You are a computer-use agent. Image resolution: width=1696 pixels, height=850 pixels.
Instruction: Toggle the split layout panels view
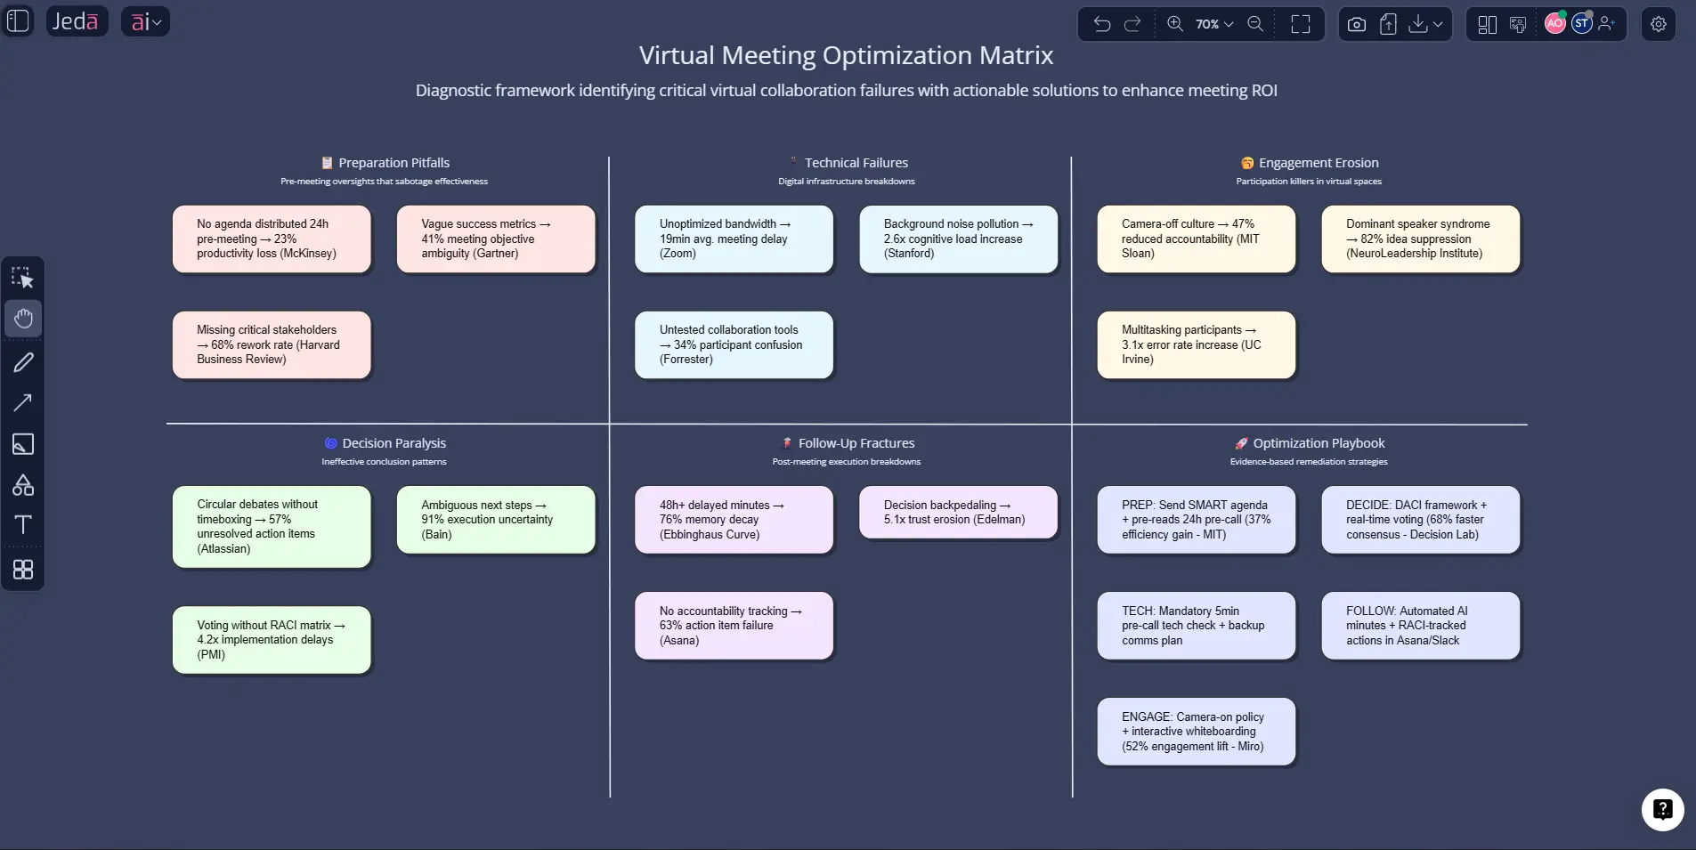(1487, 24)
